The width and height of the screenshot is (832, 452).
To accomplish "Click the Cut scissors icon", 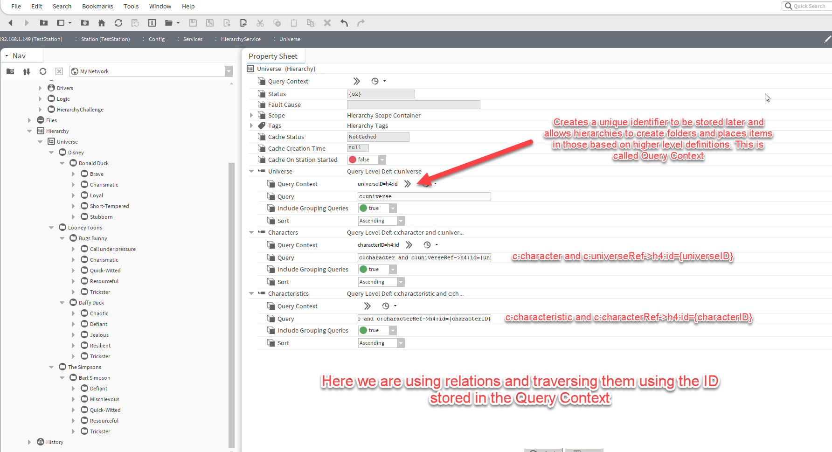I will pos(260,23).
